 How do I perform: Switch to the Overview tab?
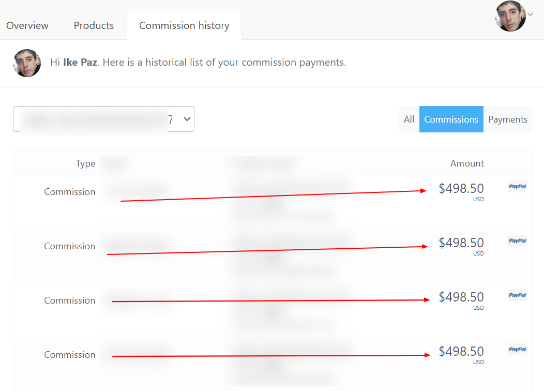point(27,25)
